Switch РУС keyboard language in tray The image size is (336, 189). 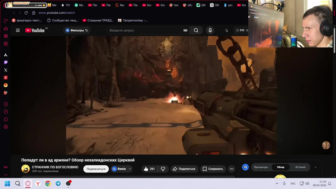tap(293, 183)
